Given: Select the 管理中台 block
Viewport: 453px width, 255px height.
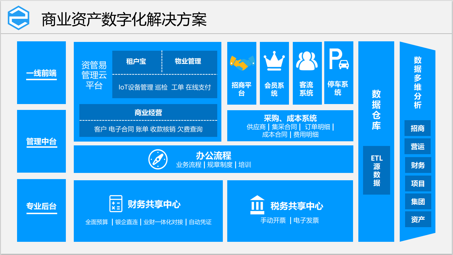Looking at the screenshot, I should coord(41,142).
